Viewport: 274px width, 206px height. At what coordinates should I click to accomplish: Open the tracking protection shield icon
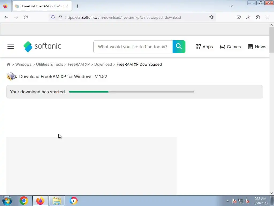(53, 17)
